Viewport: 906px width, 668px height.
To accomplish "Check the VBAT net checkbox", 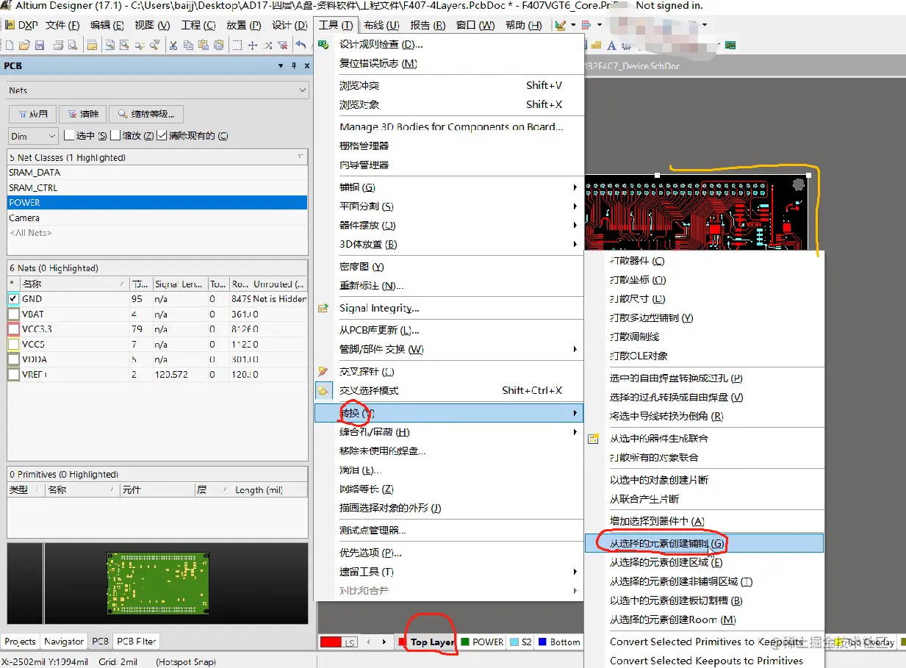I will (13, 315).
